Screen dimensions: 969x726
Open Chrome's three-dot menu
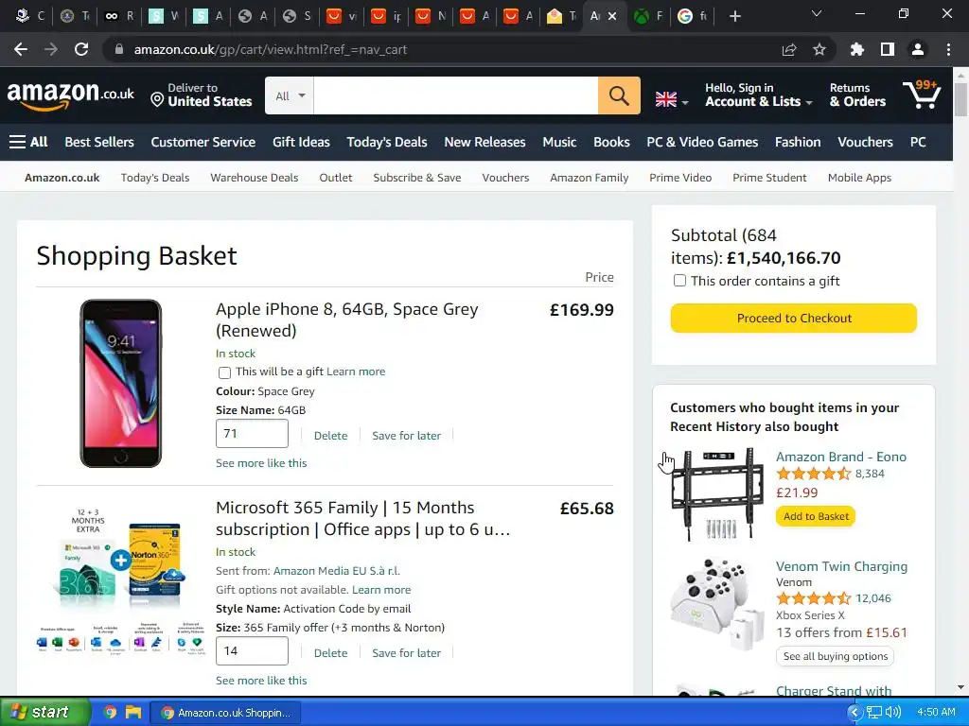tap(948, 49)
